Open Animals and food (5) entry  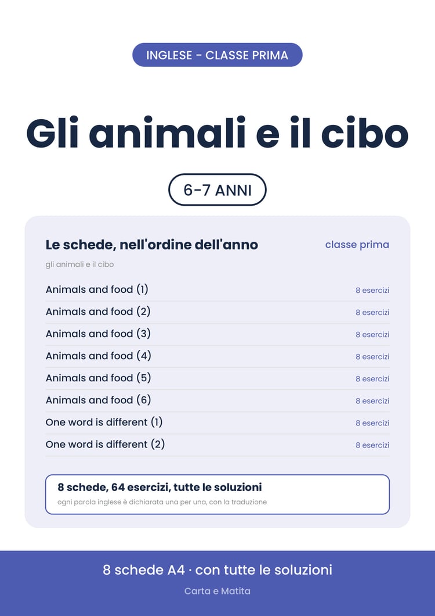pyautogui.click(x=217, y=379)
